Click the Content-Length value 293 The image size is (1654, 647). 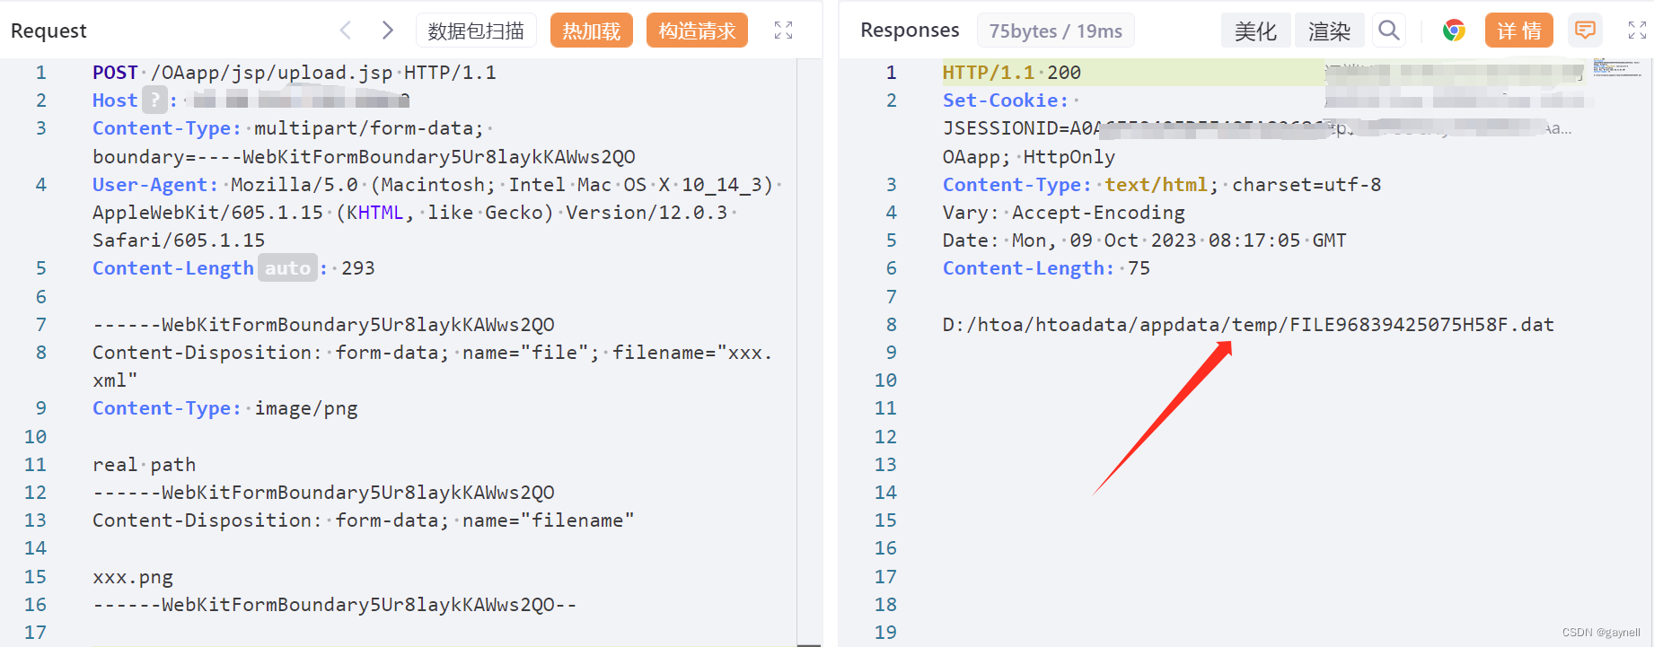[x=358, y=268]
